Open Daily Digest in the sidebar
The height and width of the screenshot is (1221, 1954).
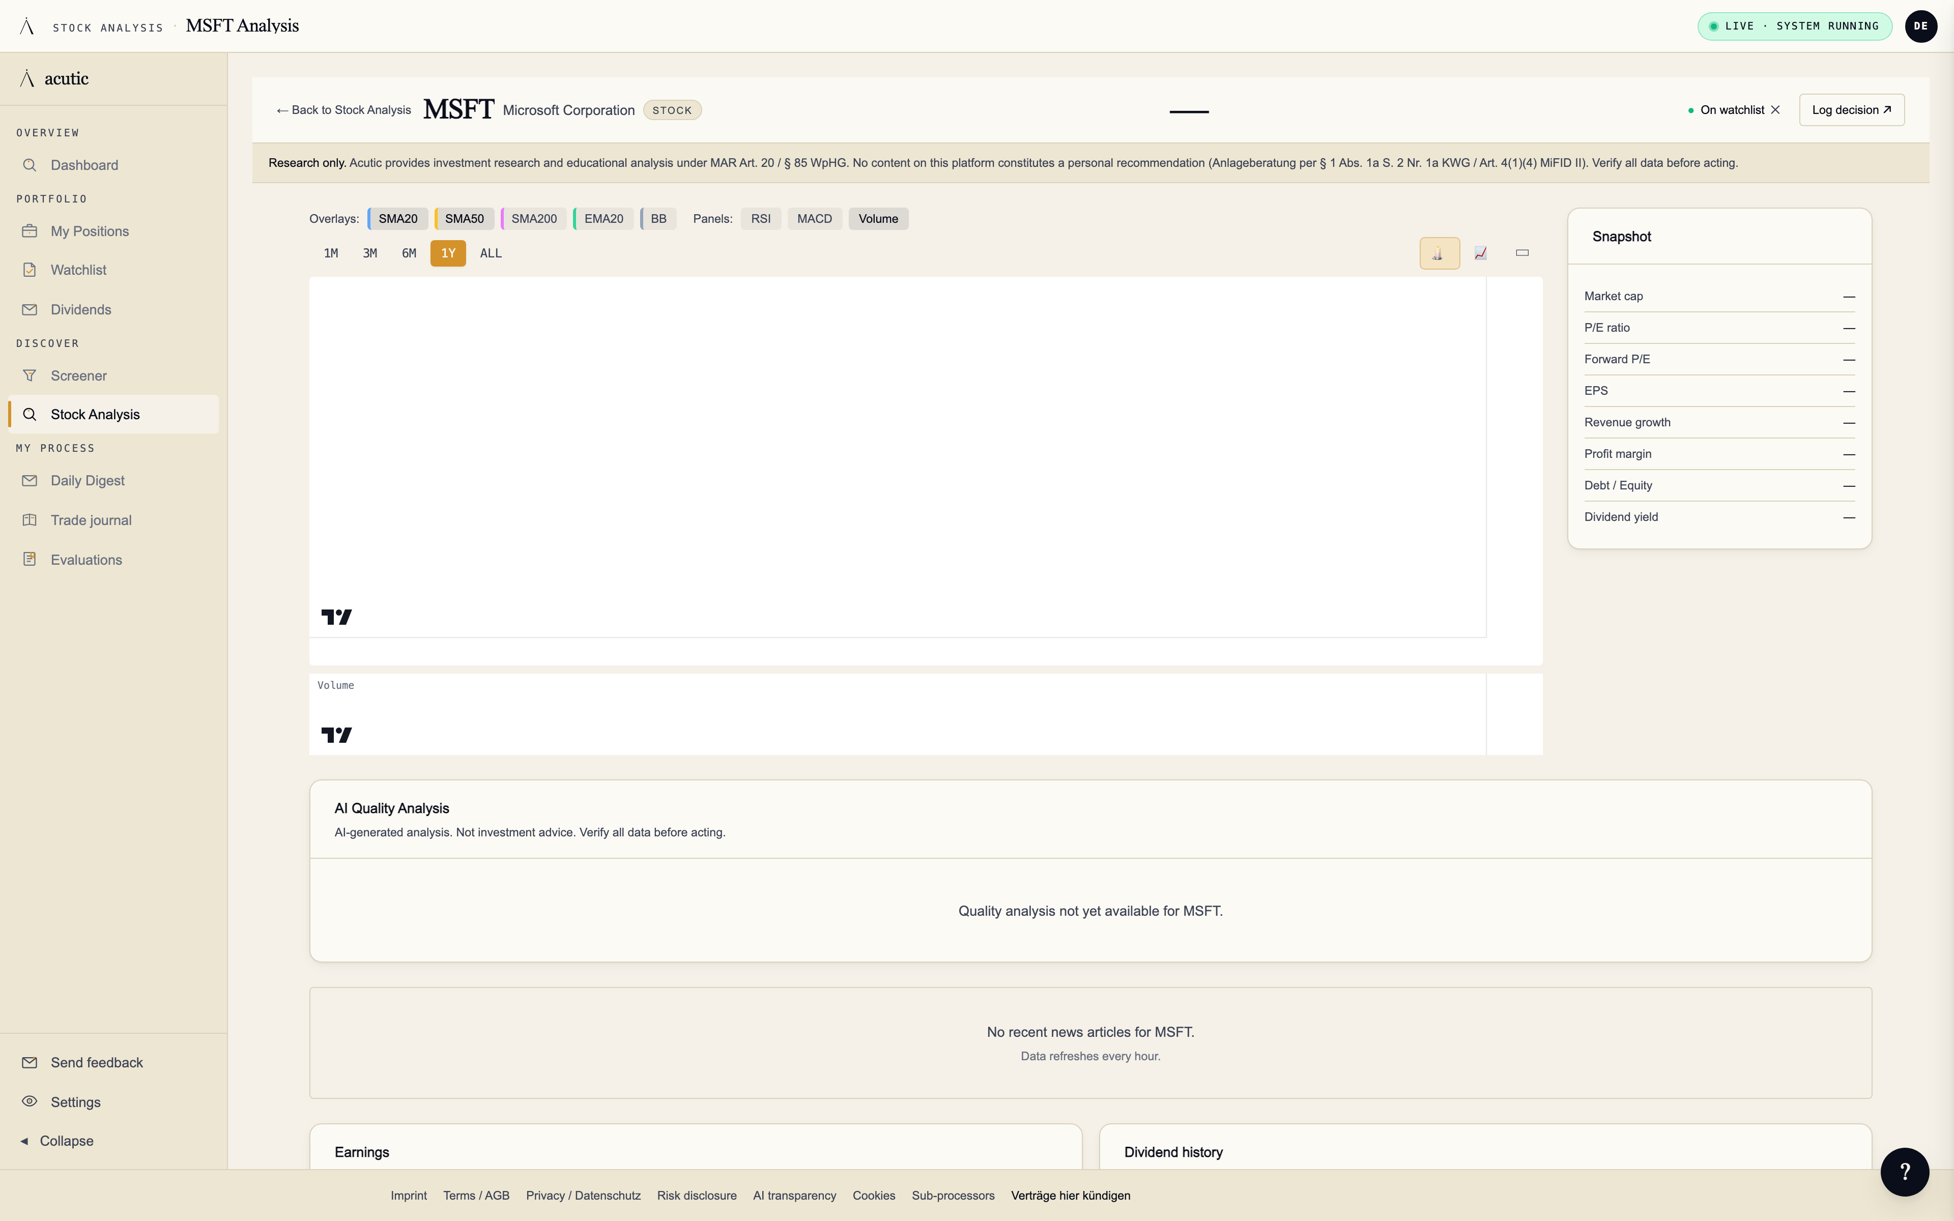(113, 480)
